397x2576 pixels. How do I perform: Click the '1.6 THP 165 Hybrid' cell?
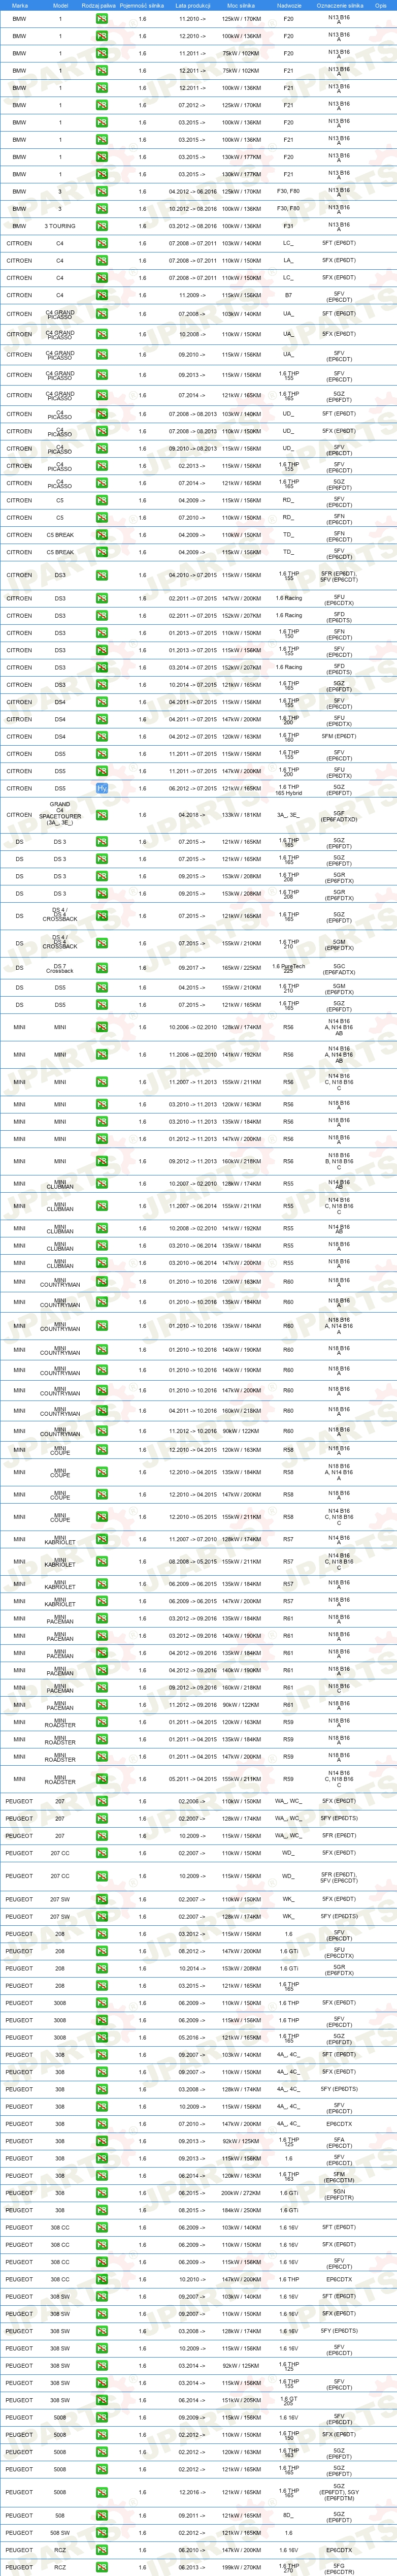[288, 789]
